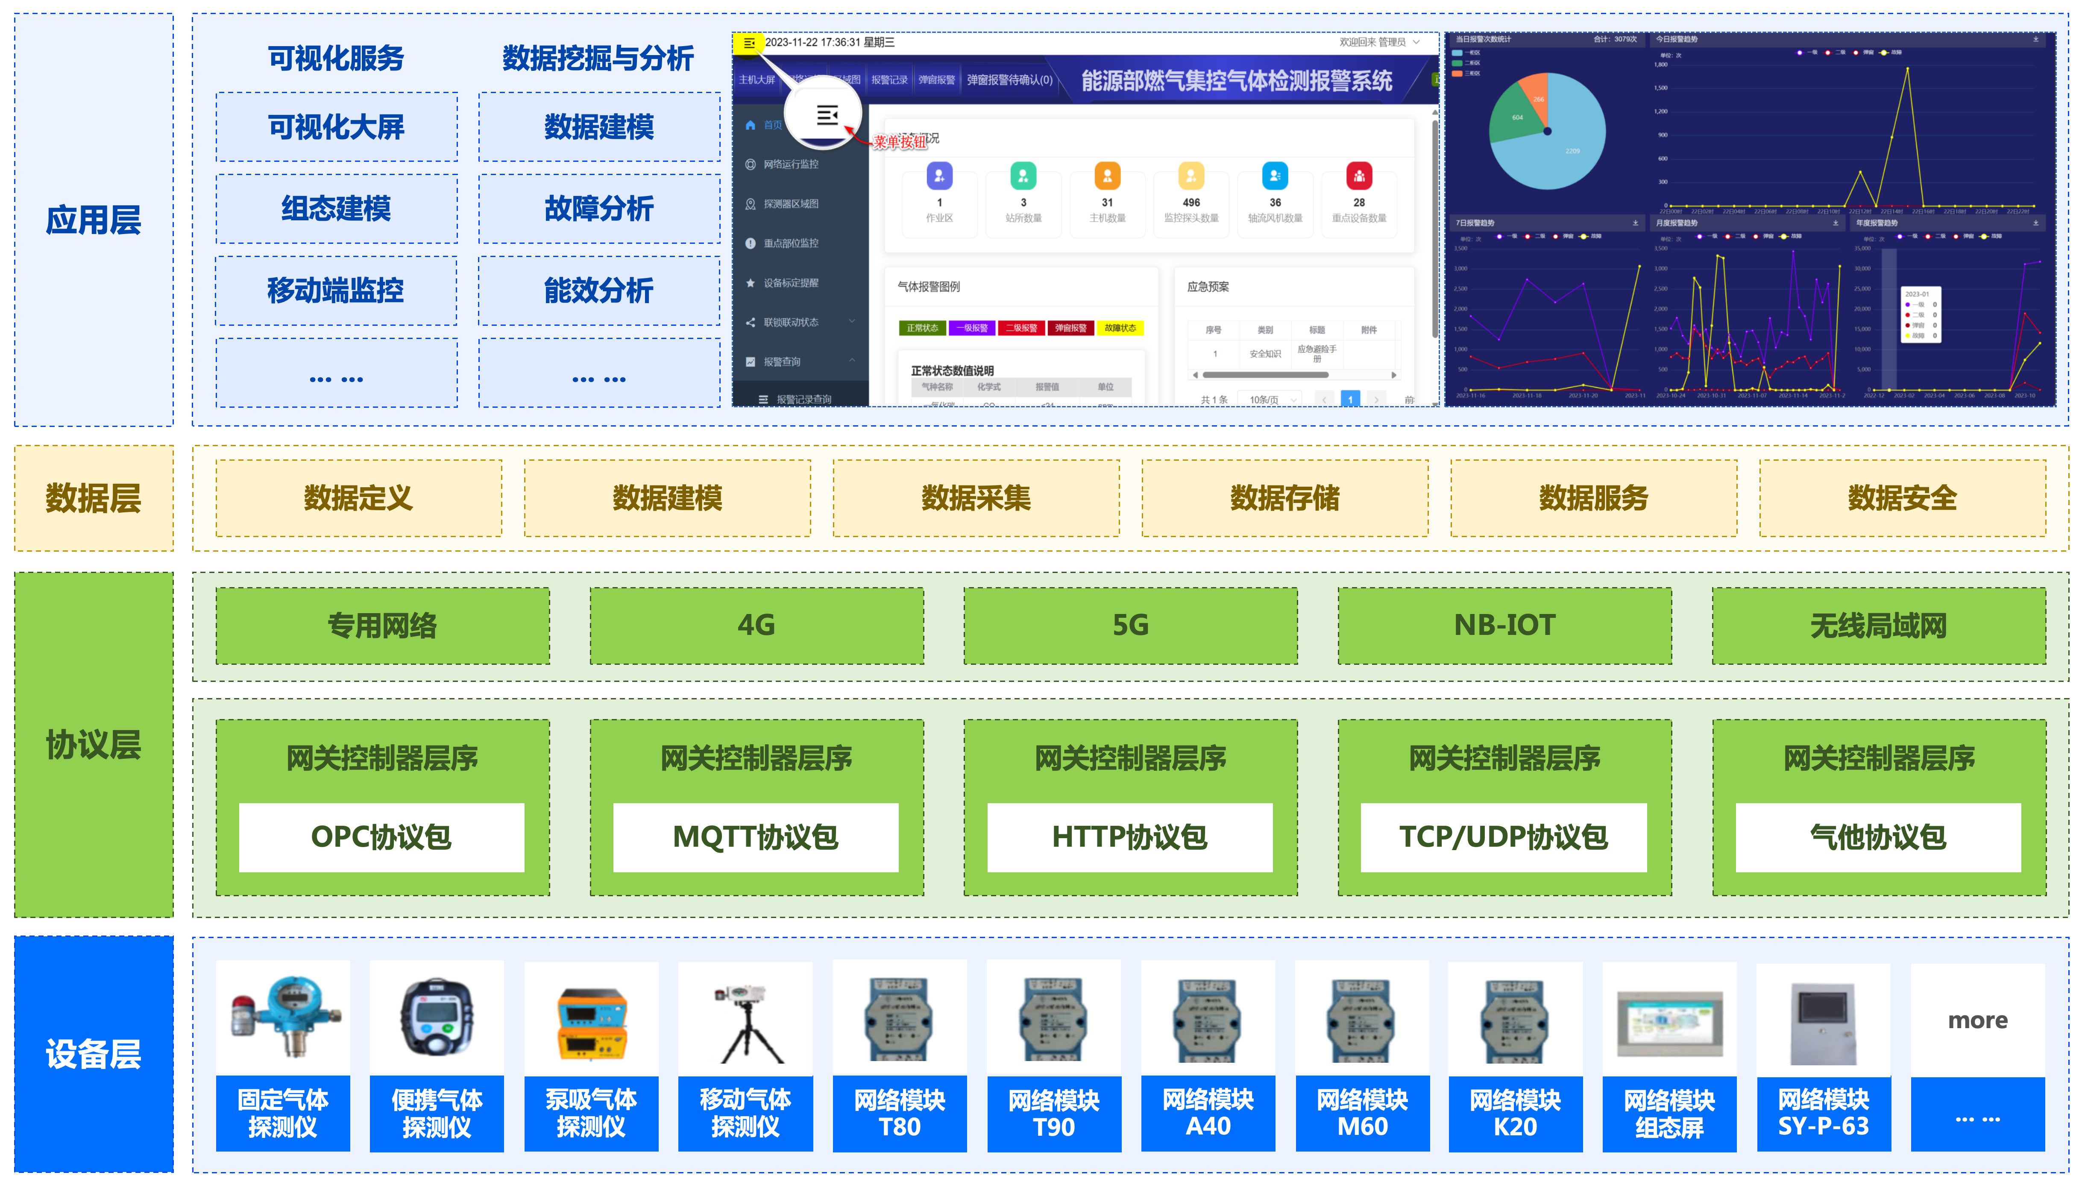Open 欢迎回来 管理员 user dropdown
The height and width of the screenshot is (1187, 2082).
(1378, 42)
